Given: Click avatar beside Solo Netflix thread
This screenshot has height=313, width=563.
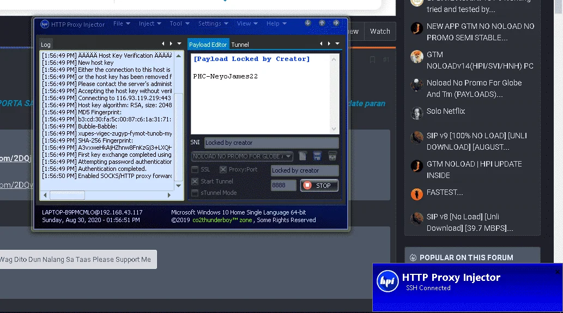Looking at the screenshot, I should [x=417, y=113].
